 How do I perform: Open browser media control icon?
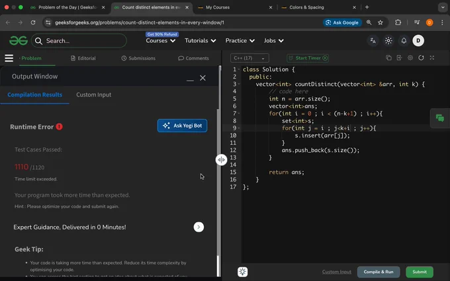point(417,22)
